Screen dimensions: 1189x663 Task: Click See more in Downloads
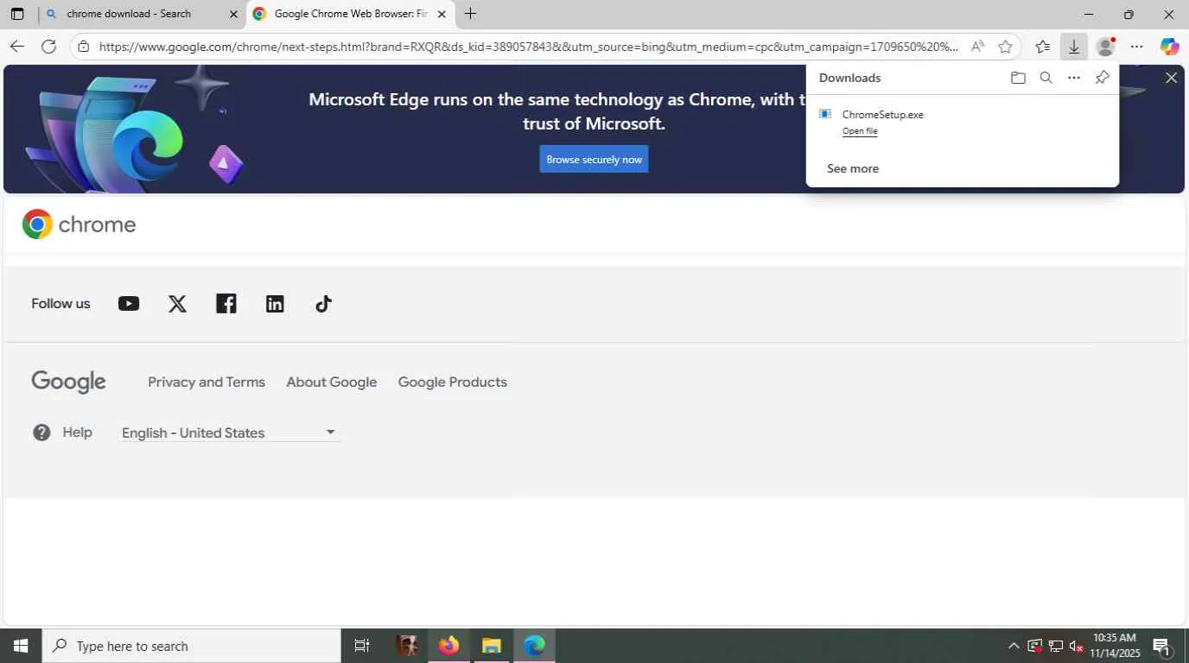[x=853, y=168]
